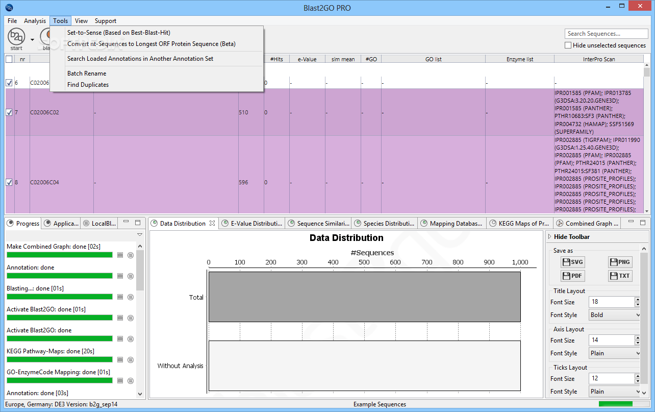
Task: Click Title Layout Font Size field
Action: point(611,302)
